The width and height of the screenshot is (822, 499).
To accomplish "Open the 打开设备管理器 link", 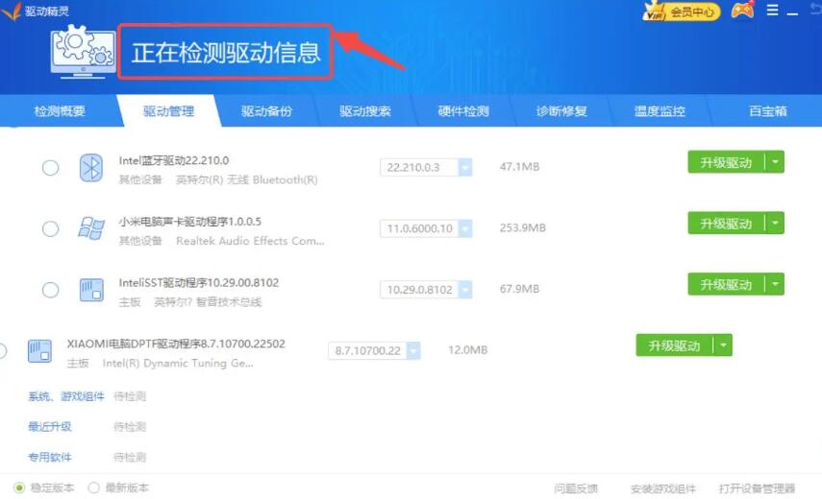I will point(757,488).
